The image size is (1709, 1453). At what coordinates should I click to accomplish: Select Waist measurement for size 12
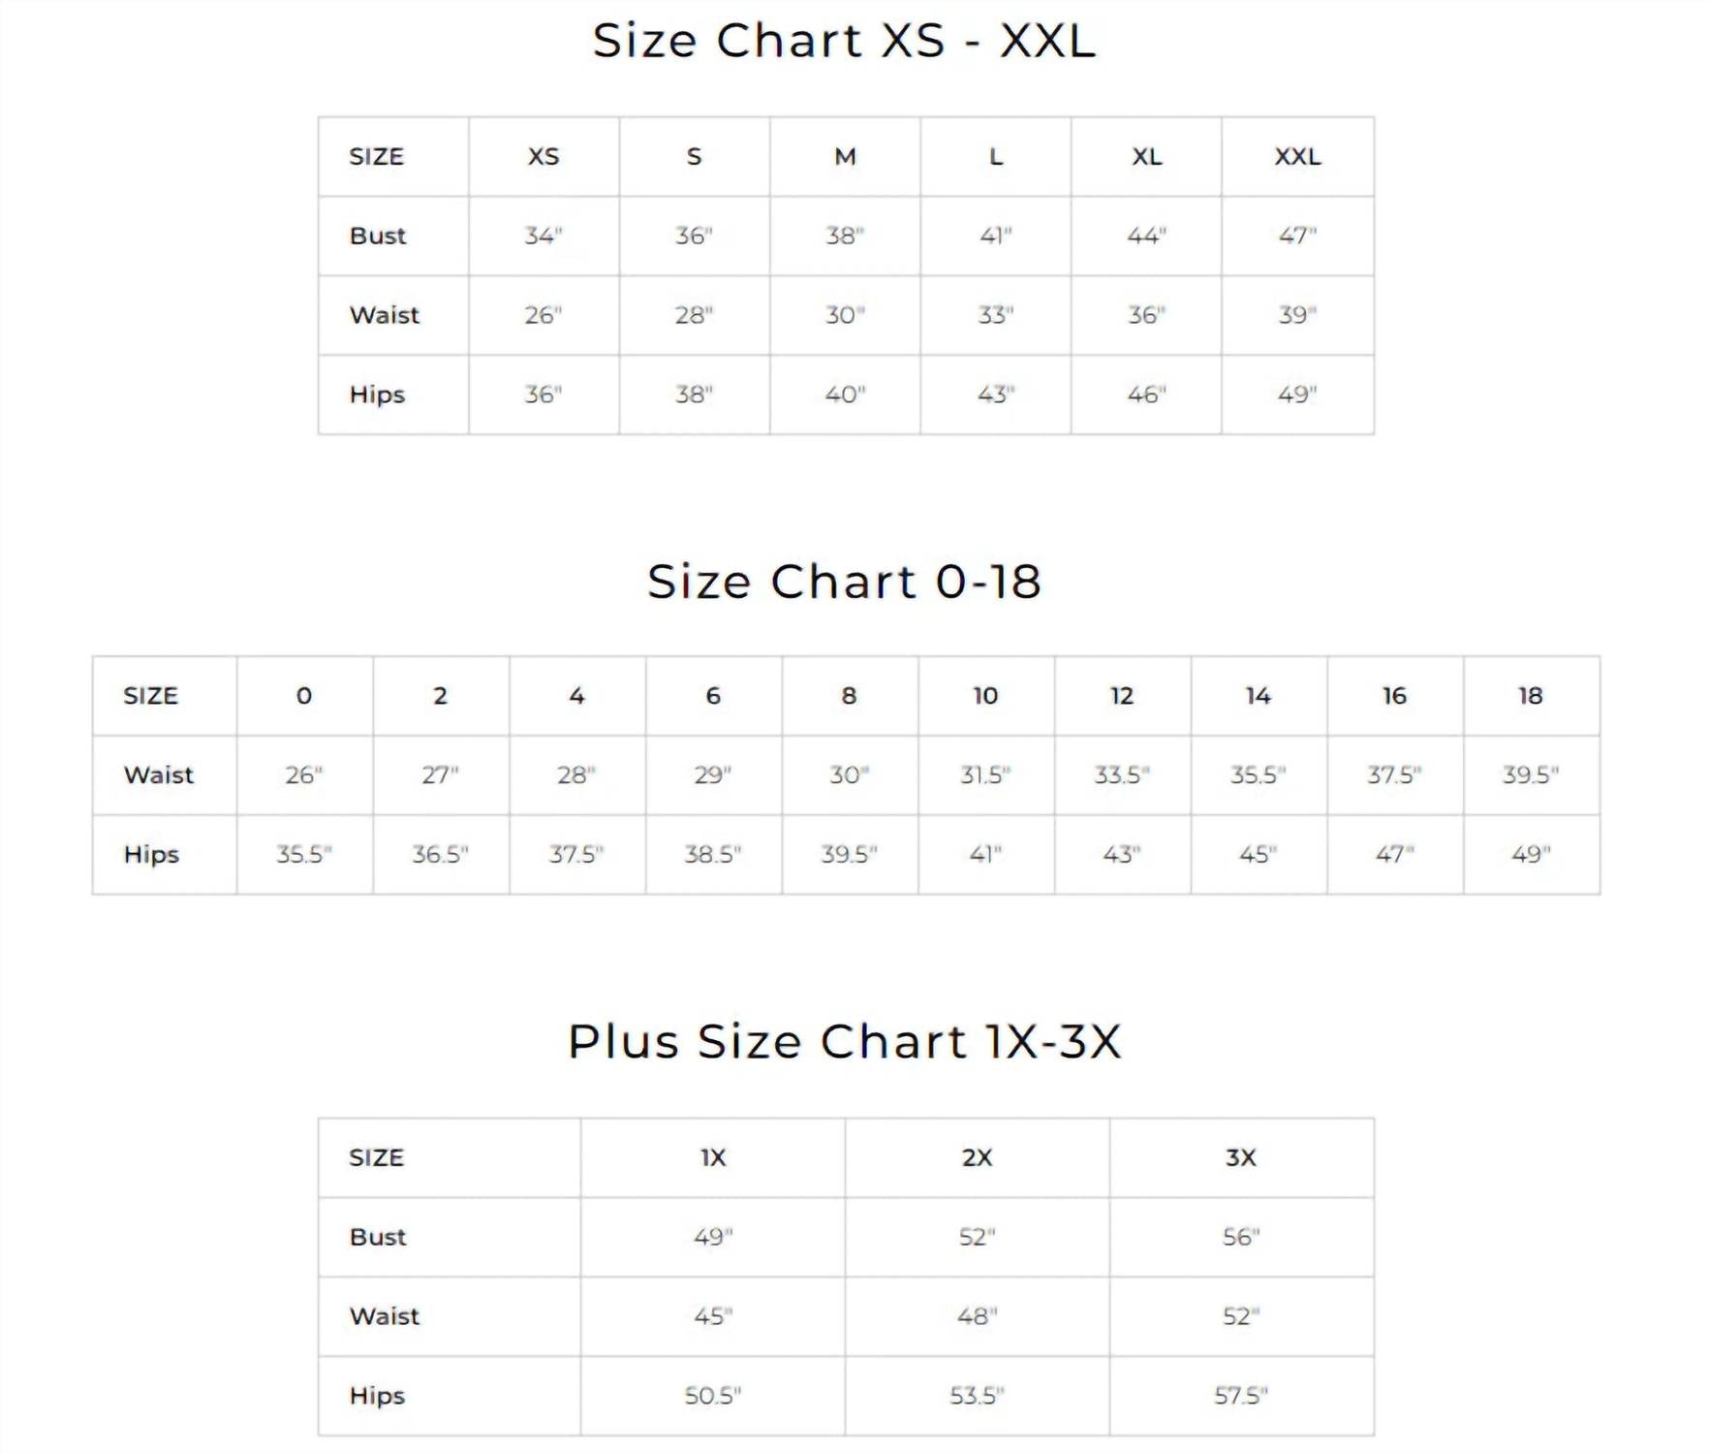1122,775
